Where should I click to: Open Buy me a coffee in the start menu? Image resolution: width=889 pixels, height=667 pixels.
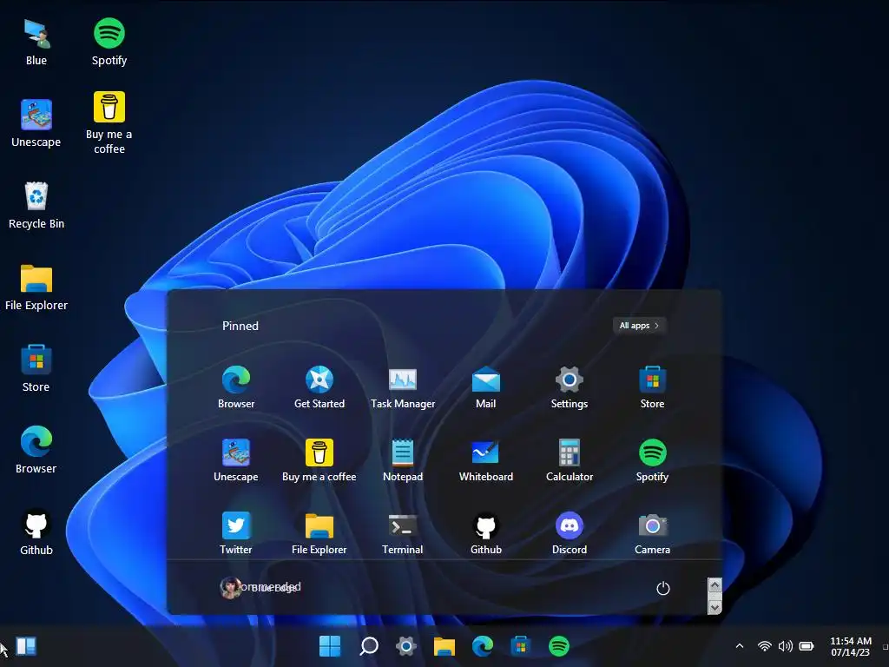point(319,460)
